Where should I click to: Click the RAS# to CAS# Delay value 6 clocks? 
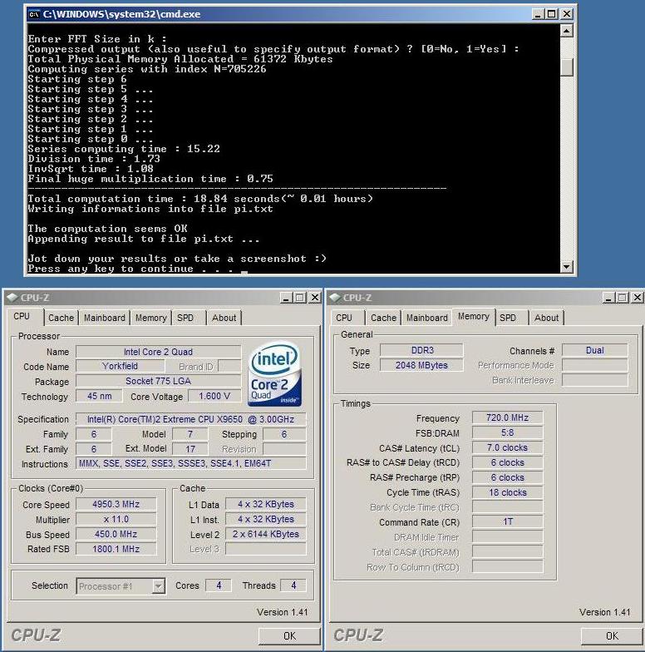tap(507, 462)
